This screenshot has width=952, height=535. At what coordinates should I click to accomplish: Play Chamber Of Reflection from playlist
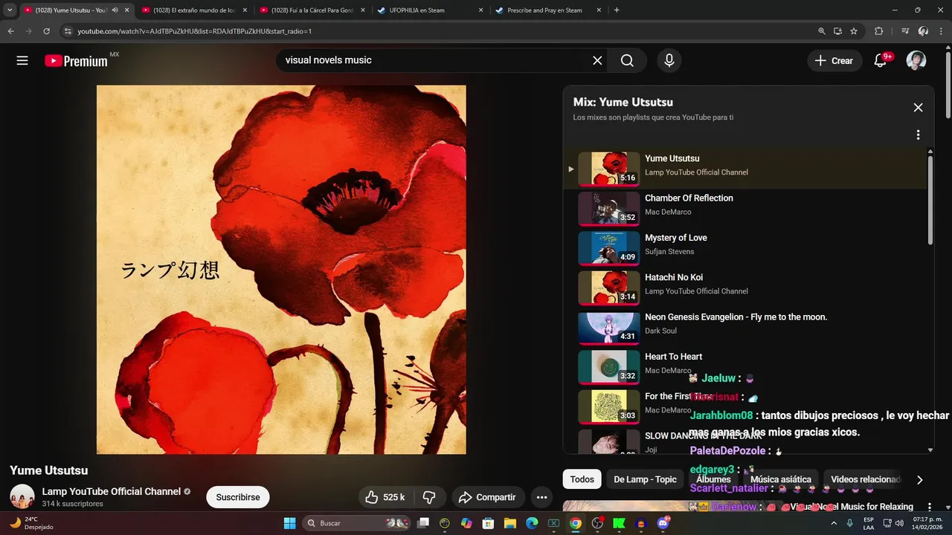pos(744,208)
